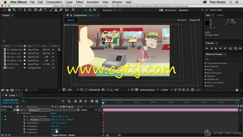Toggle lock on Composition viewer panel
This screenshot has width=243, height=137.
[71, 15]
